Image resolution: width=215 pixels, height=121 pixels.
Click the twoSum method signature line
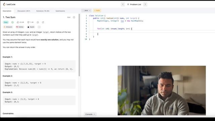pos(116,18)
